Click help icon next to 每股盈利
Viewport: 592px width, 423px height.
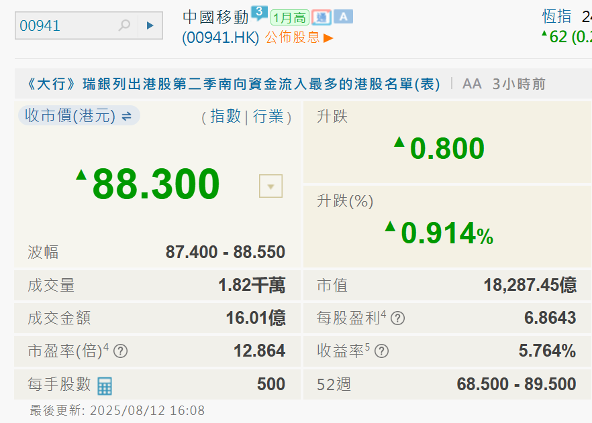397,318
